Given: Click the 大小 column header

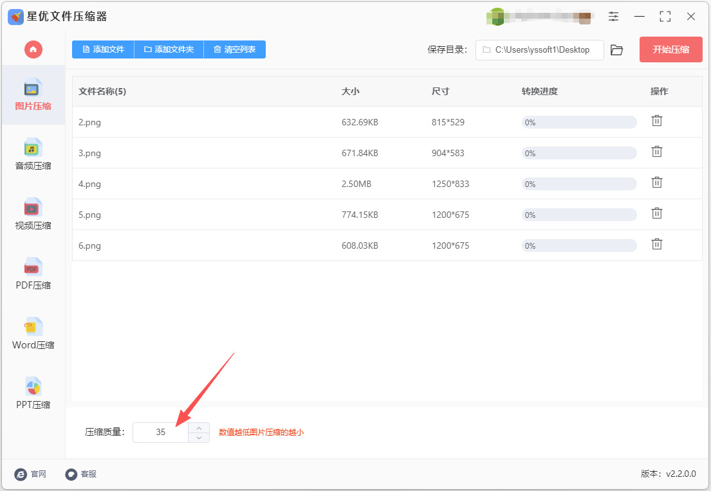Looking at the screenshot, I should (351, 91).
